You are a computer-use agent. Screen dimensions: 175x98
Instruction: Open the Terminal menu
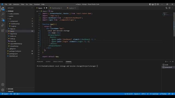coord(37,4)
